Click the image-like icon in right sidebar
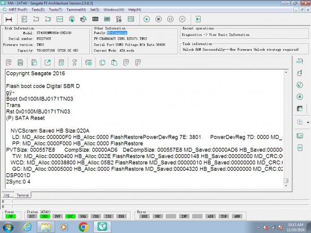Viewport: 311px width, 233px height. pos(300,135)
